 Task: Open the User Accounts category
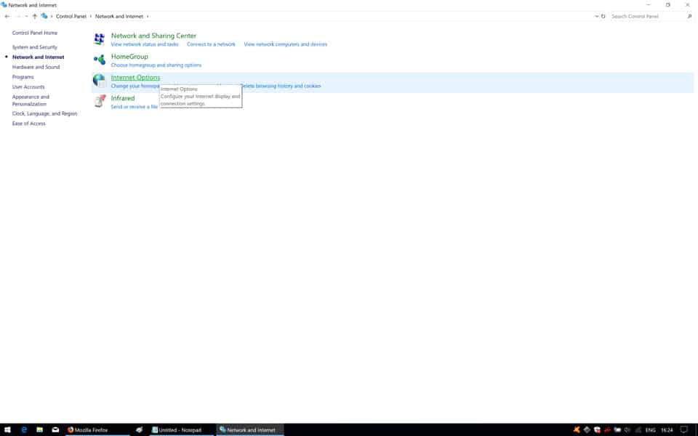click(28, 86)
